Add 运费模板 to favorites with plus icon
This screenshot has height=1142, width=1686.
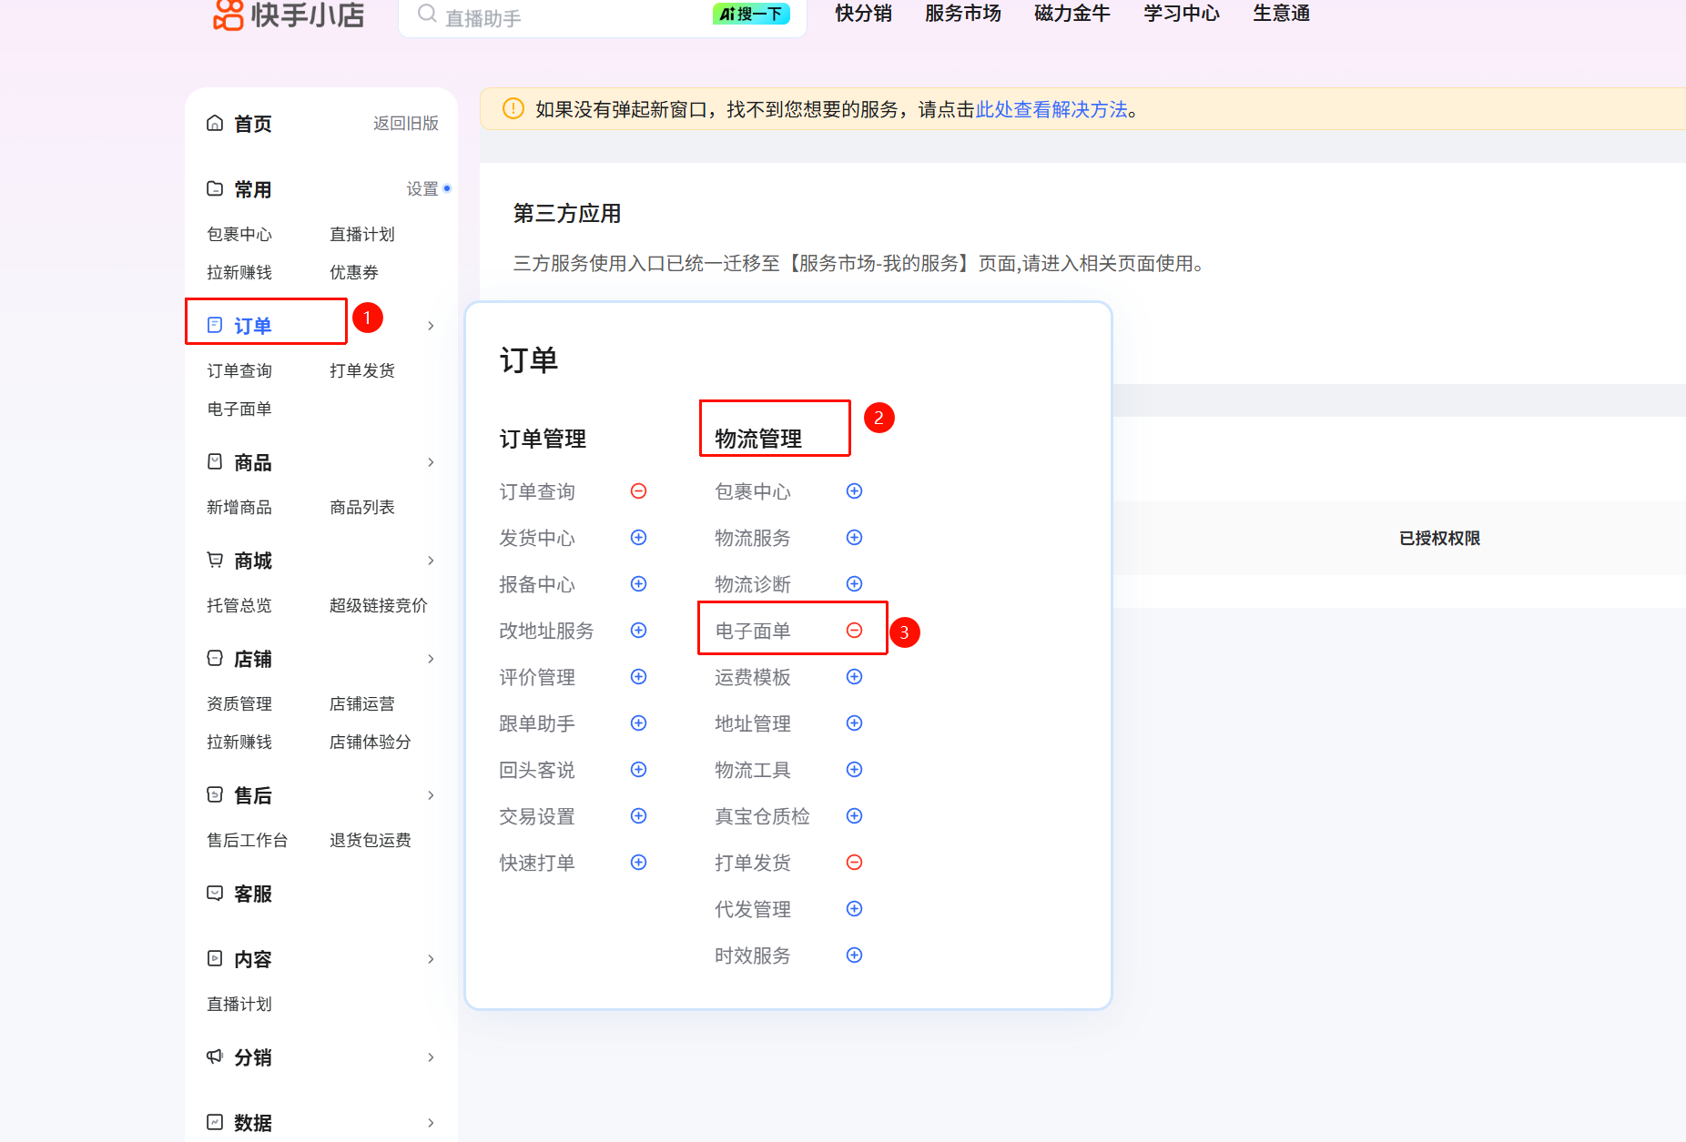tap(854, 677)
